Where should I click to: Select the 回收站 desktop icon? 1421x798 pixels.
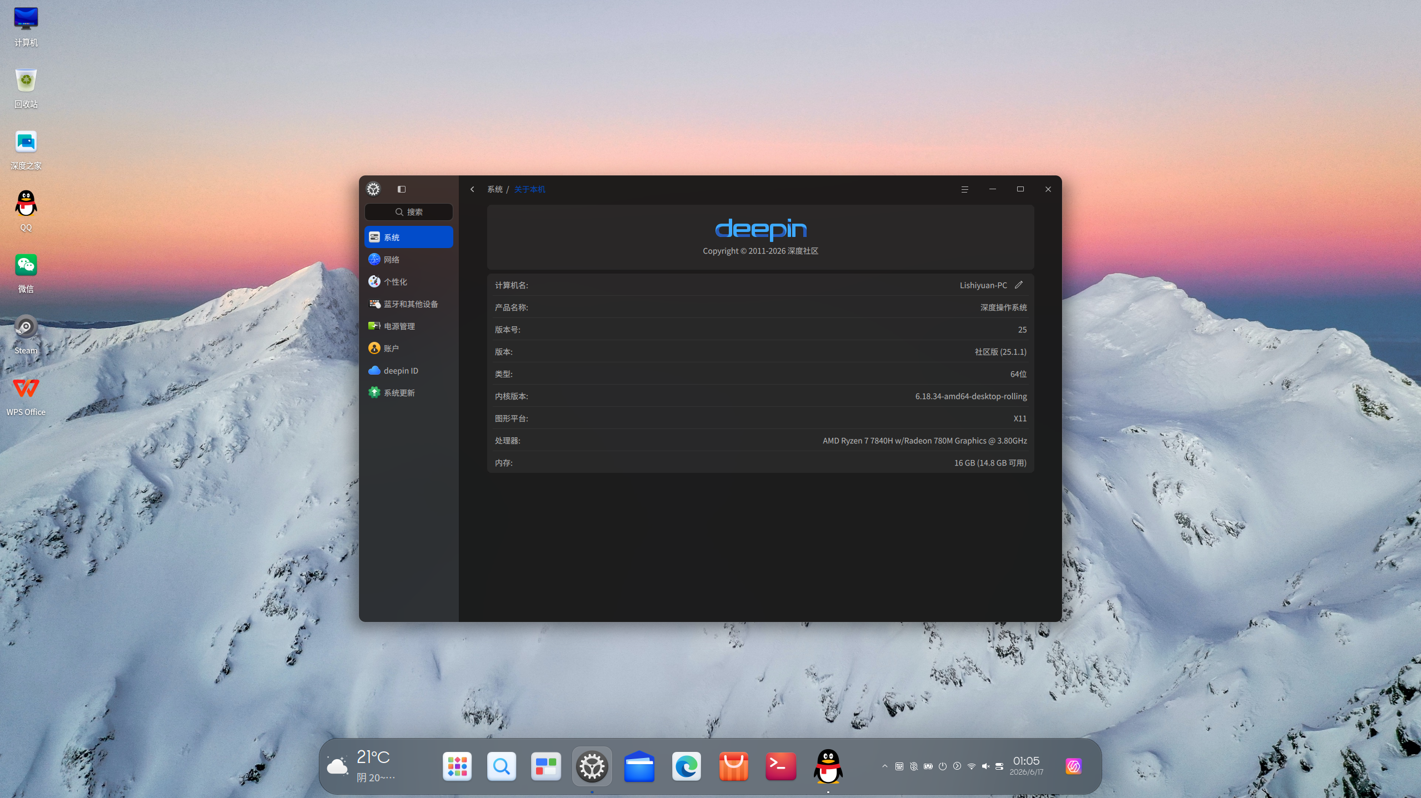pyautogui.click(x=26, y=88)
